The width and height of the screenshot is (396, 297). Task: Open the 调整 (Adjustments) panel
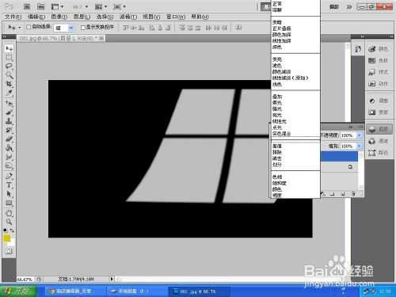(379, 101)
